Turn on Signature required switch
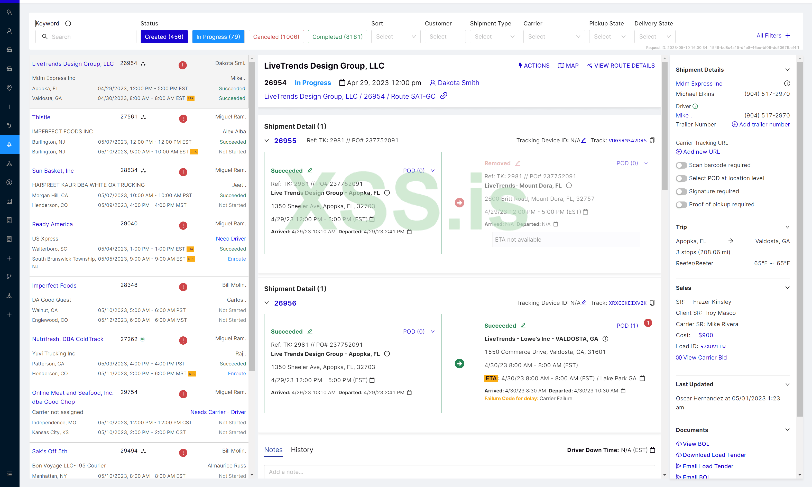The width and height of the screenshot is (812, 487). [x=681, y=191]
